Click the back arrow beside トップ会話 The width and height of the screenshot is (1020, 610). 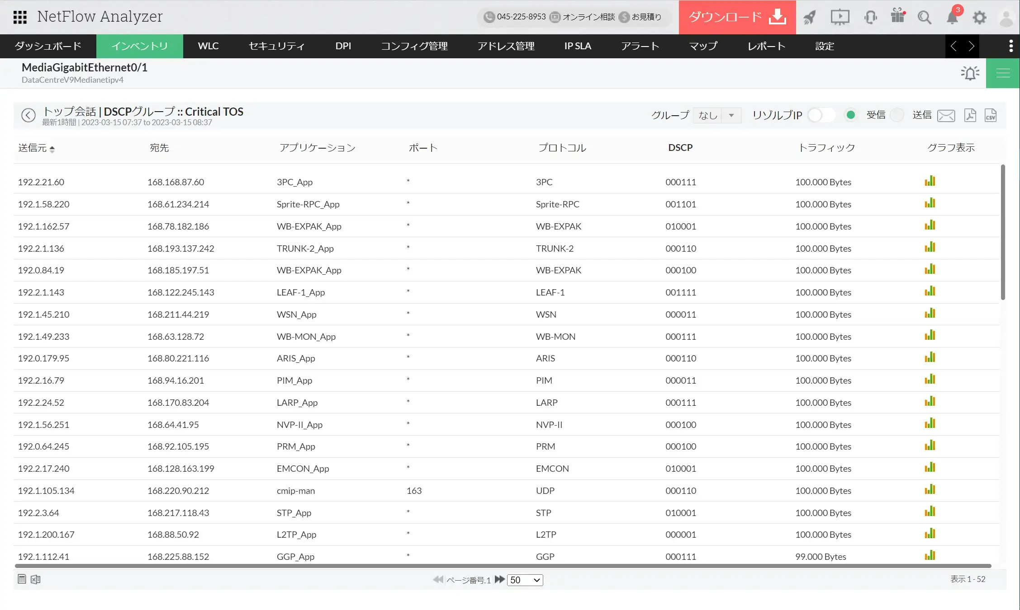(x=28, y=115)
